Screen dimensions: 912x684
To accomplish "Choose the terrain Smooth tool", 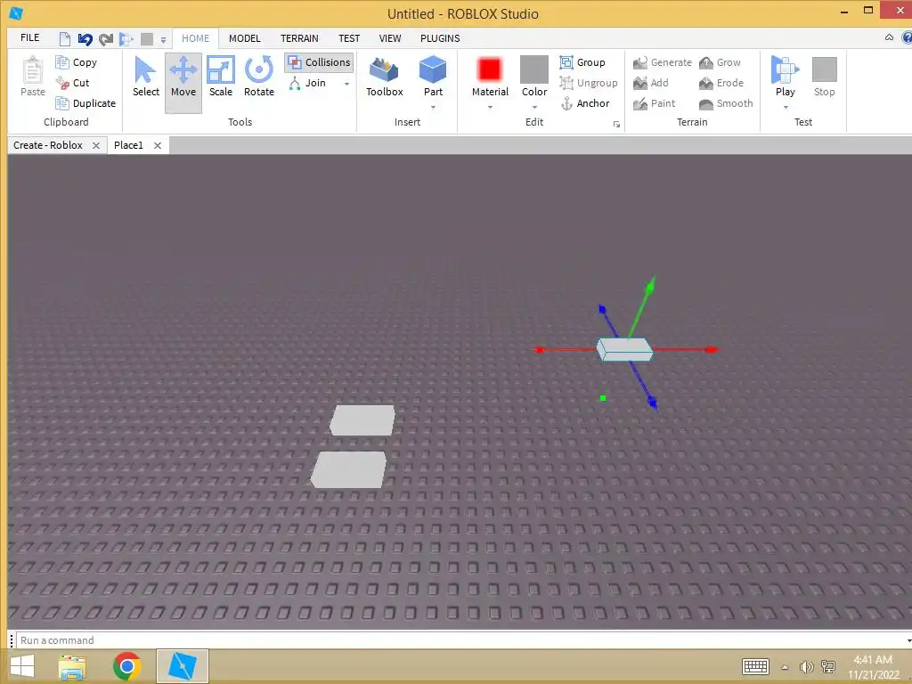I will [726, 103].
